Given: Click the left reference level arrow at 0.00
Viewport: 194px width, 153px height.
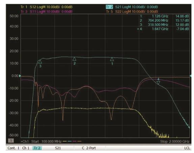Looking at the screenshot, I should 20,76.
